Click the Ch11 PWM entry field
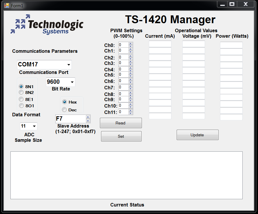This screenshot has width=258, height=214. [124, 112]
